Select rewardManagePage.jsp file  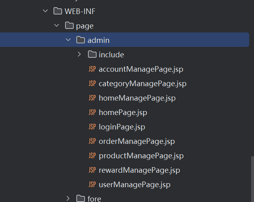click(x=139, y=170)
